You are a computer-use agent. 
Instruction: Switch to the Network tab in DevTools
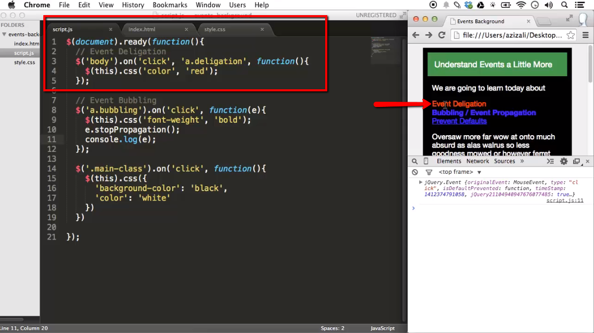[x=478, y=161]
